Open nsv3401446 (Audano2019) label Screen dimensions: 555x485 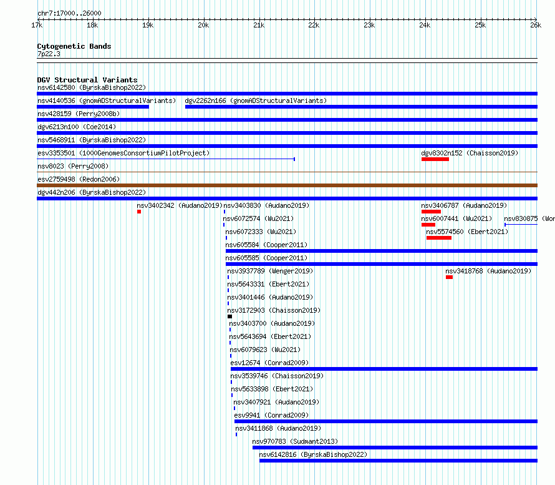click(x=270, y=297)
